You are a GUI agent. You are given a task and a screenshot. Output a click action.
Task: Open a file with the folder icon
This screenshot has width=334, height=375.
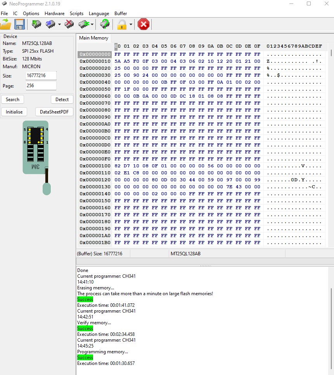[6, 24]
